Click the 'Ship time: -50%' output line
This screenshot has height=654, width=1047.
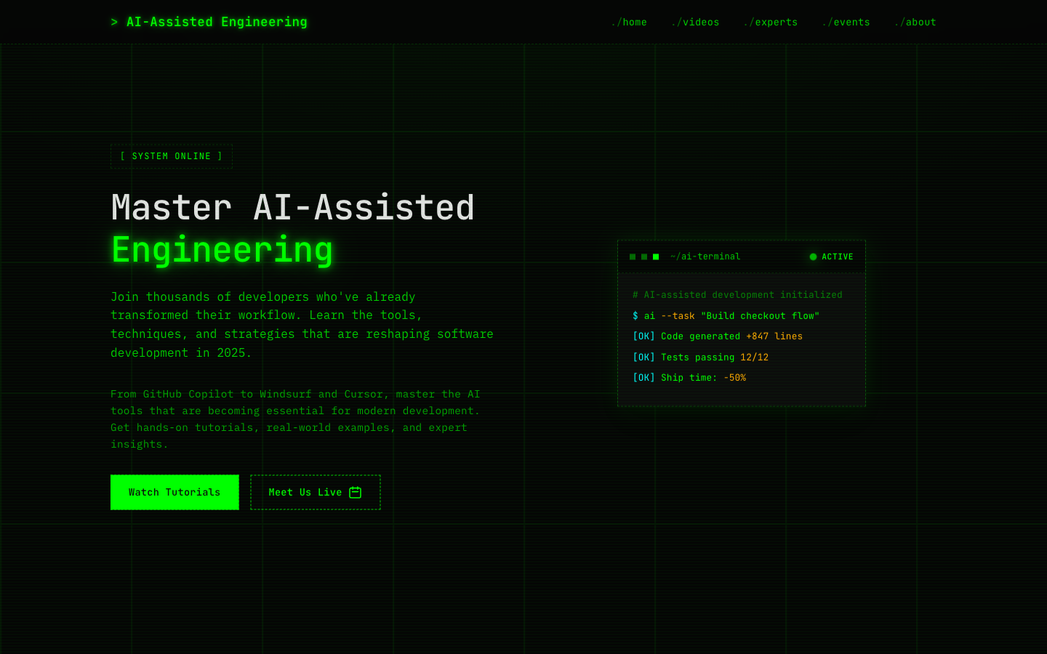[689, 378]
